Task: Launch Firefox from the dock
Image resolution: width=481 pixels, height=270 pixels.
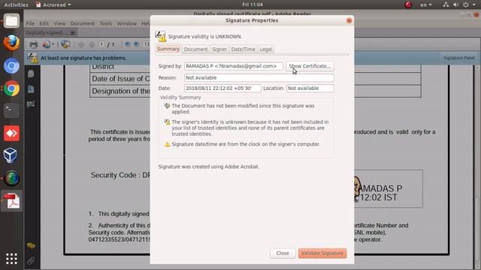Action: [x=11, y=43]
